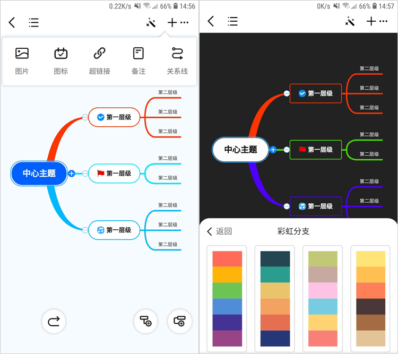Collapse the orange 第一层级 branch on dark canvas
This screenshot has width=398, height=354.
click(x=287, y=93)
